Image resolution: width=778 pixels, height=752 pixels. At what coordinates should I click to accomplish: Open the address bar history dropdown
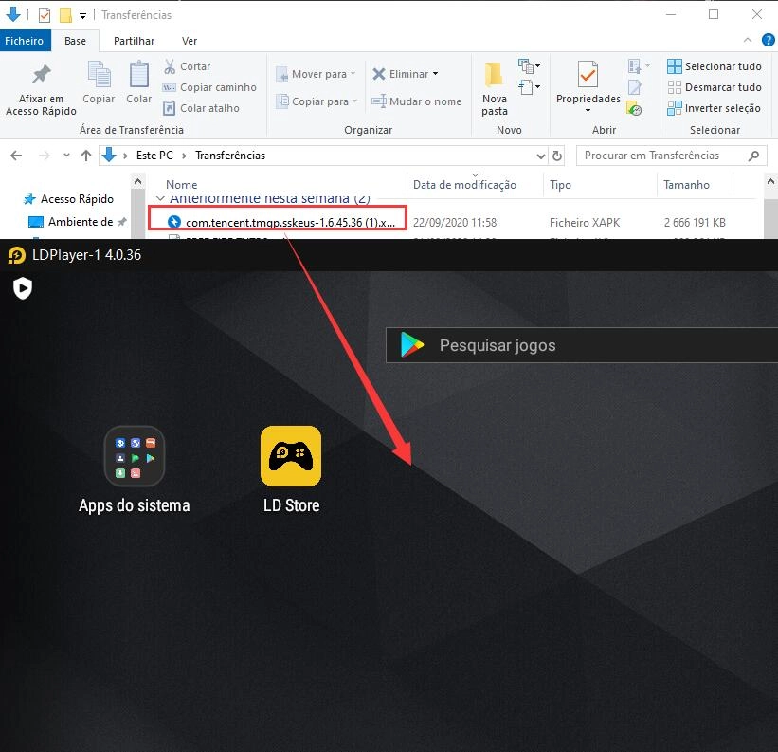pyautogui.click(x=539, y=156)
